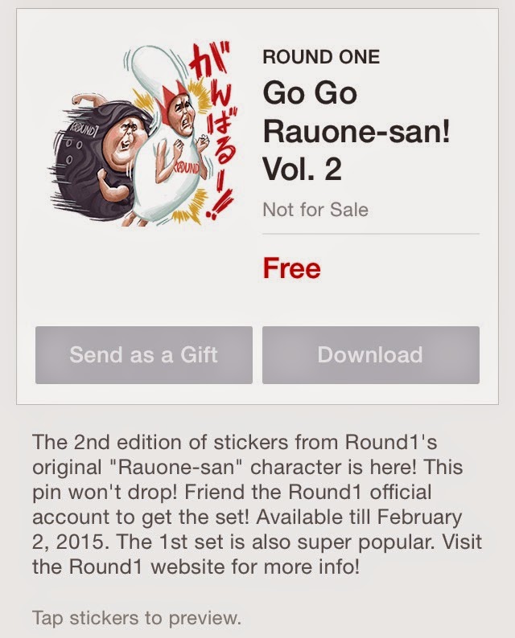This screenshot has width=515, height=638.
Task: Tap the Rauone-san sticker preview image
Action: pos(144,134)
